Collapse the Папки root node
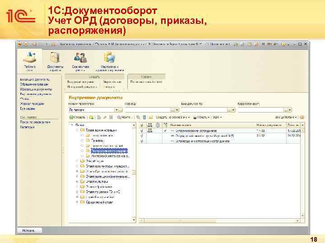 (72, 125)
